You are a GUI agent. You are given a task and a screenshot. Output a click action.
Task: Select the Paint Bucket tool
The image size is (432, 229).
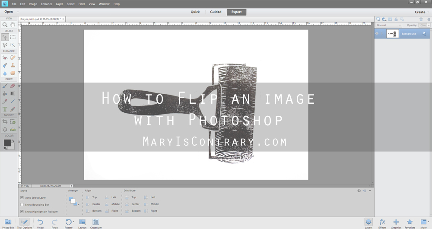pos(5,93)
